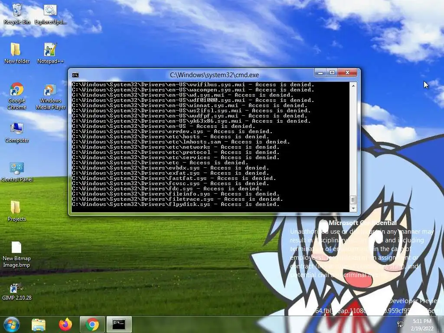Switch to Chrome in the taskbar

point(92,324)
